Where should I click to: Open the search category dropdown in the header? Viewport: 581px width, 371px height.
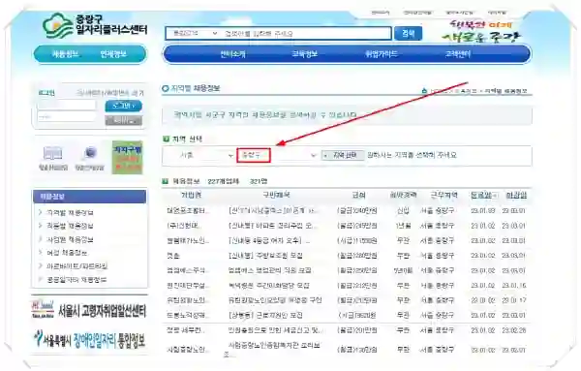(195, 33)
